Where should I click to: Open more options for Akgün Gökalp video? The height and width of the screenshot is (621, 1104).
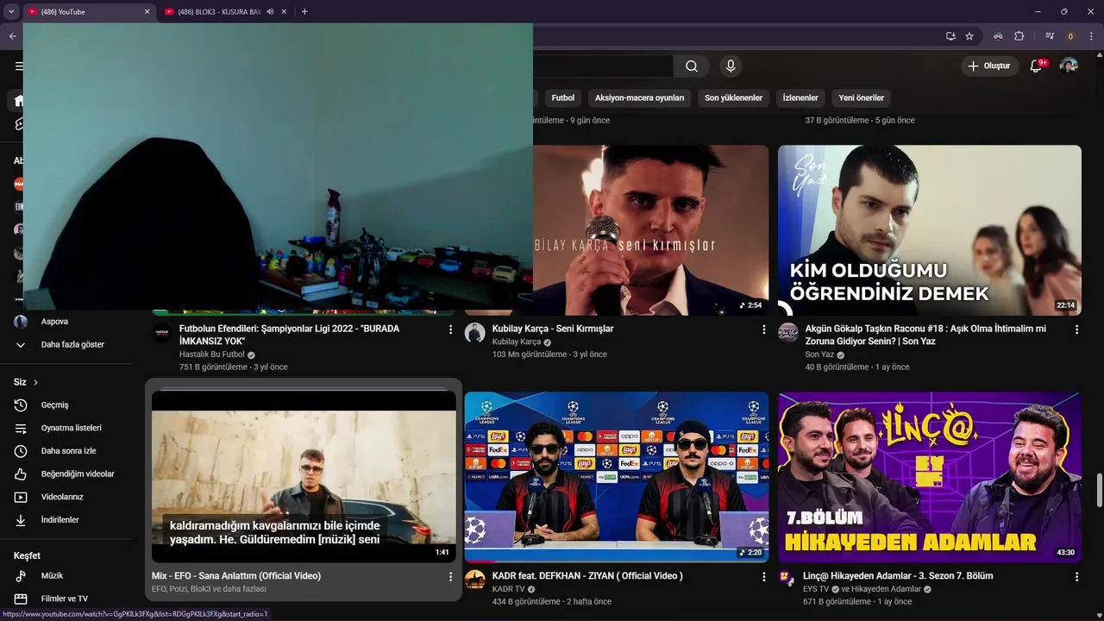(x=1076, y=329)
